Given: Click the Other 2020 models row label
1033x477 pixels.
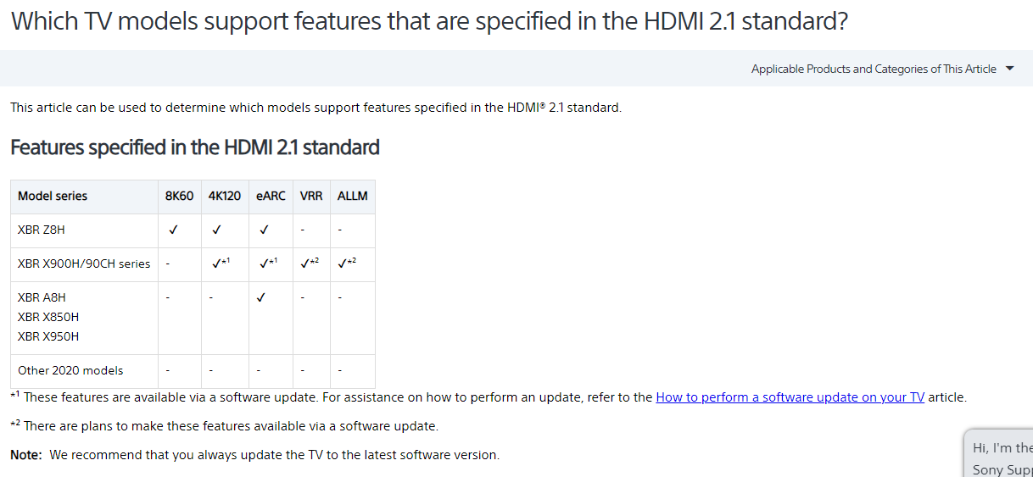Looking at the screenshot, I should pyautogui.click(x=70, y=370).
